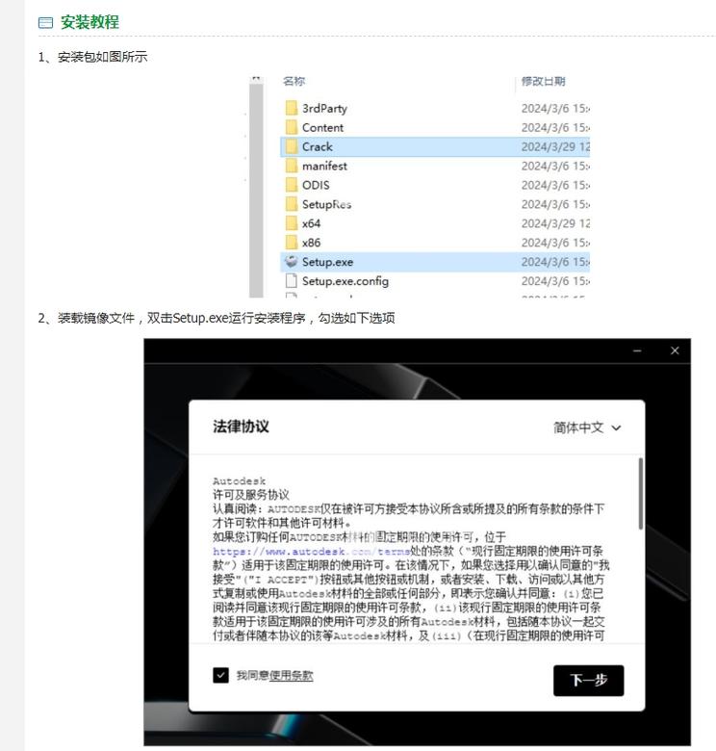Click the 安装教程 heading icon
716x751 pixels.
coord(45,22)
